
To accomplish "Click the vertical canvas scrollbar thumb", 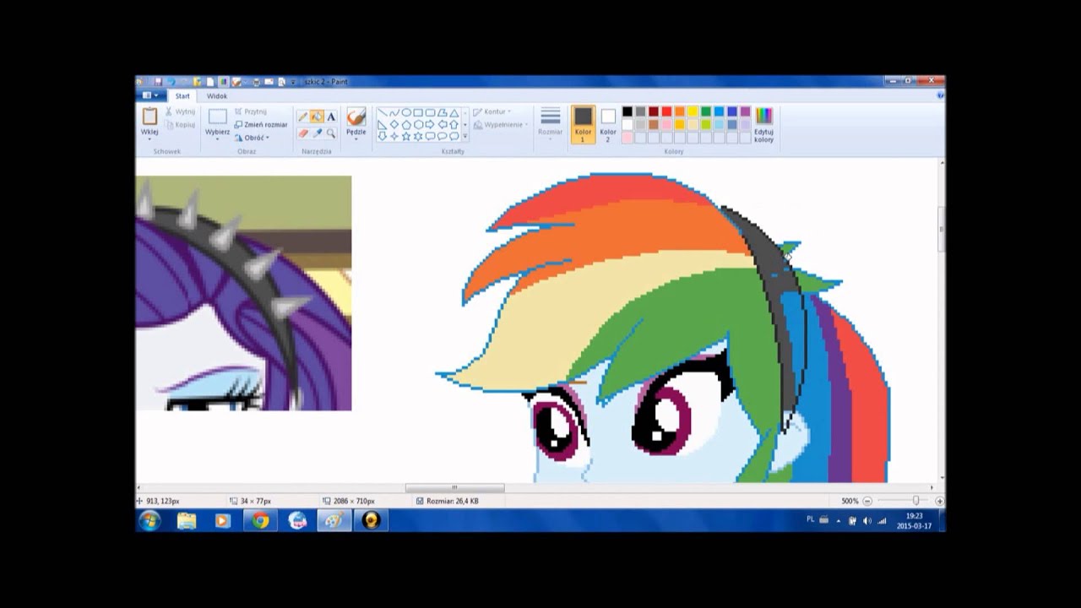I will pyautogui.click(x=941, y=228).
